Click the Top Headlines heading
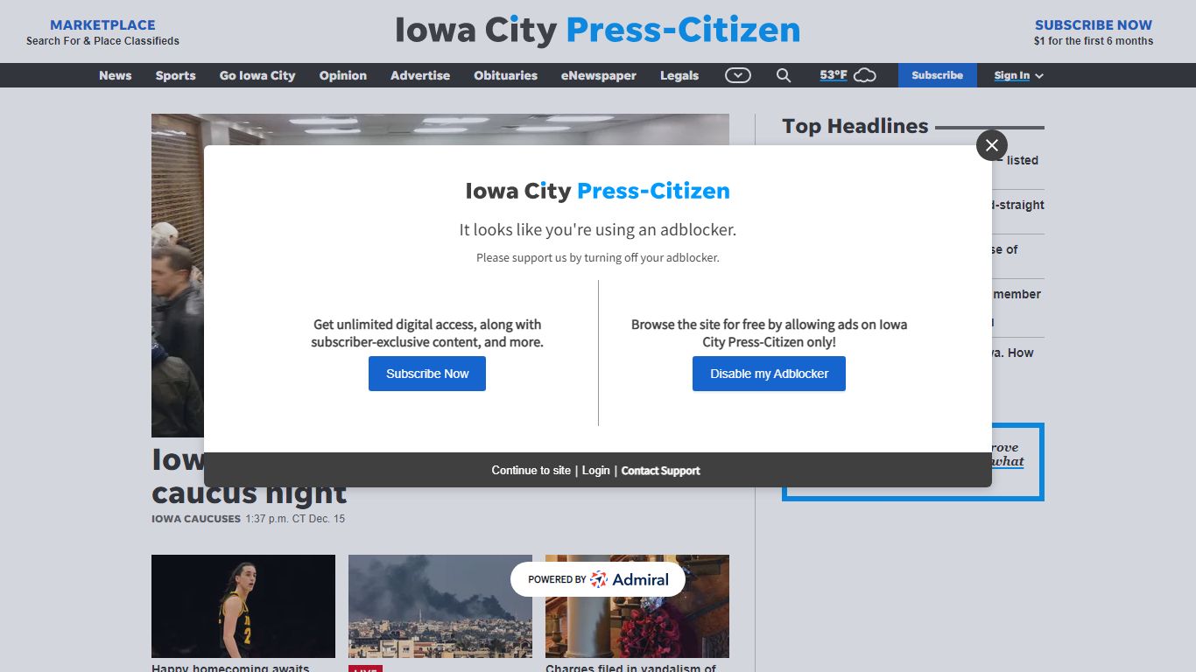 (x=855, y=126)
